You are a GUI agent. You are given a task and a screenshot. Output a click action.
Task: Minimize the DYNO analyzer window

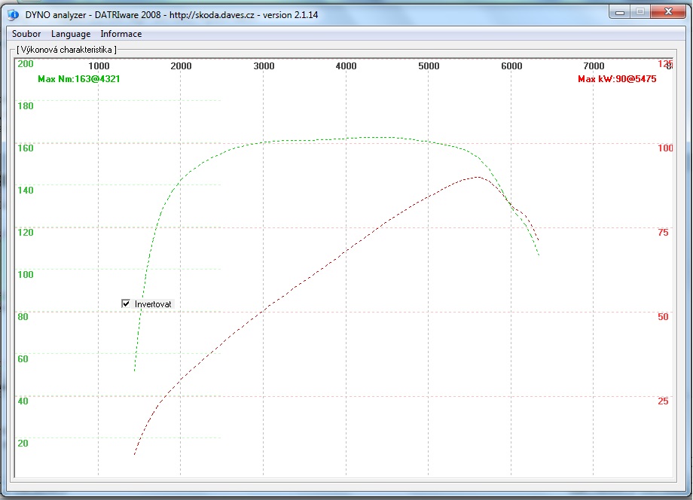(x=619, y=12)
